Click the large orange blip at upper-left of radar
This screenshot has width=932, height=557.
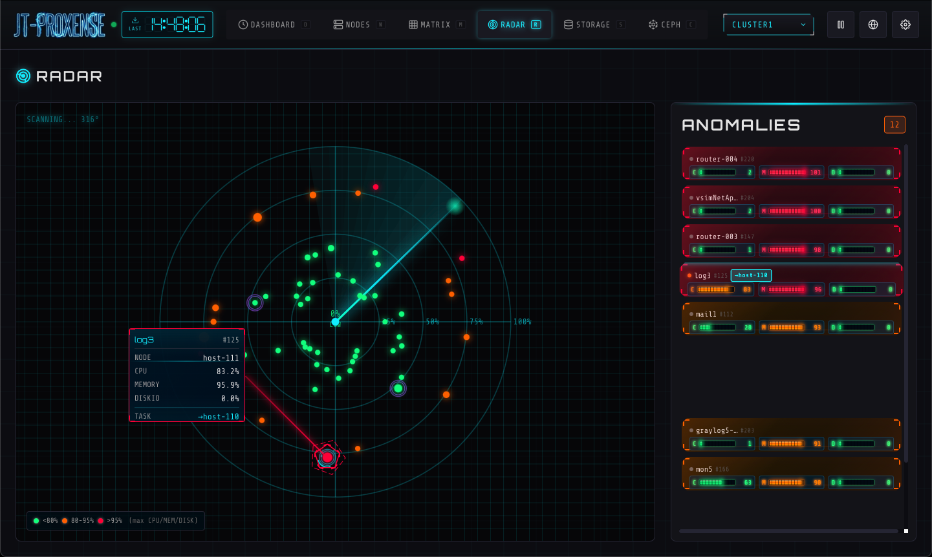pos(257,217)
